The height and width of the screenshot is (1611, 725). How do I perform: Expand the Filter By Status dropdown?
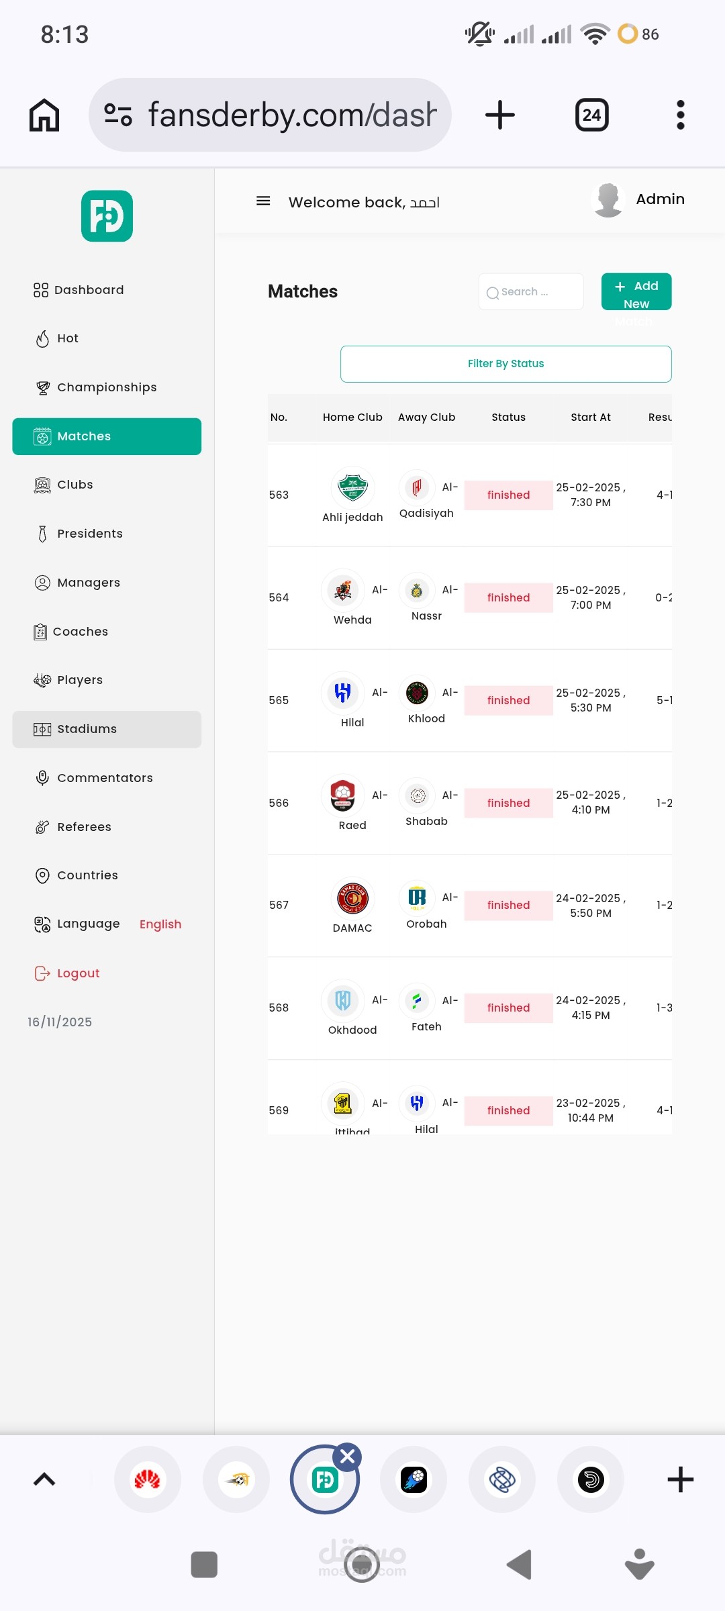click(505, 364)
